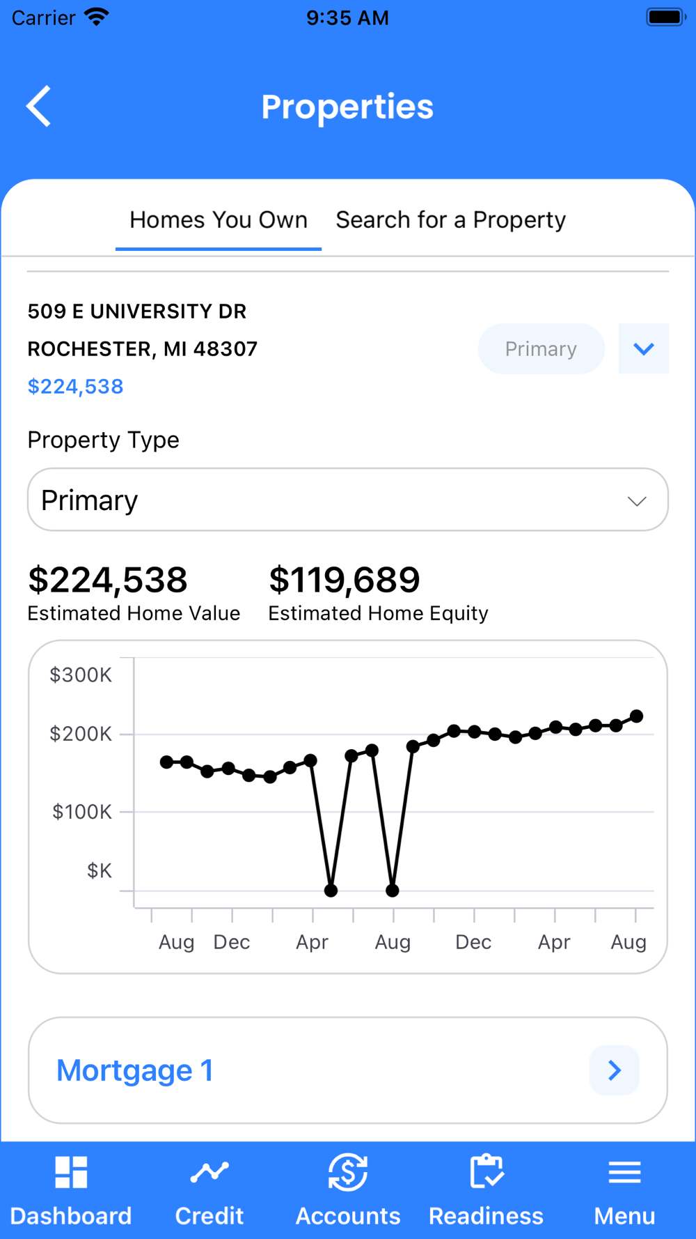This screenshot has width=696, height=1239.
Task: Tap the 509 E University Dr address
Action: (137, 311)
